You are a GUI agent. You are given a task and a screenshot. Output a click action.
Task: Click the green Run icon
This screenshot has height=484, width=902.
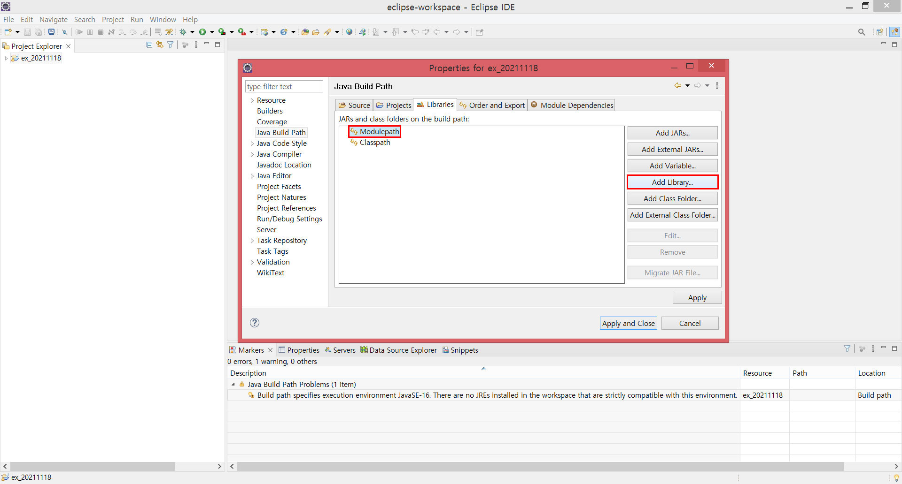(202, 32)
